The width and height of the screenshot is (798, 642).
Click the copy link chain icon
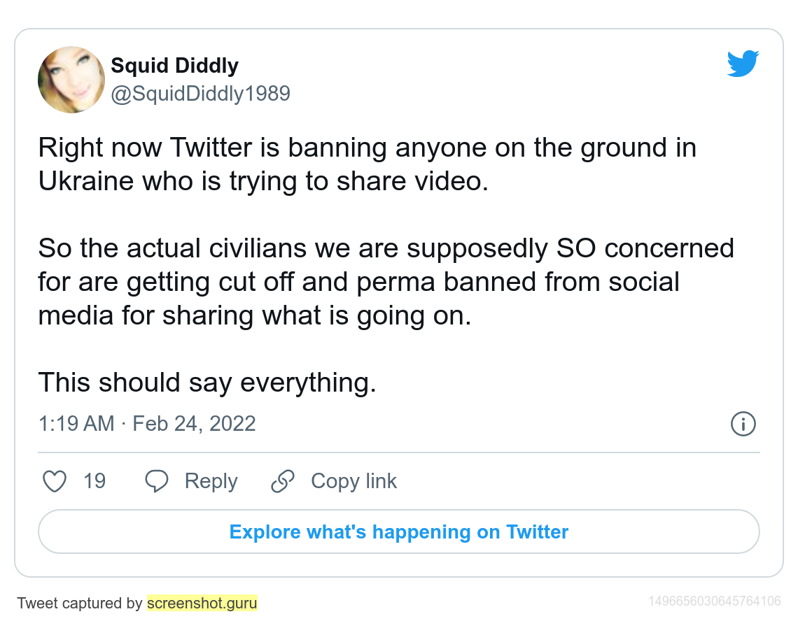(283, 481)
